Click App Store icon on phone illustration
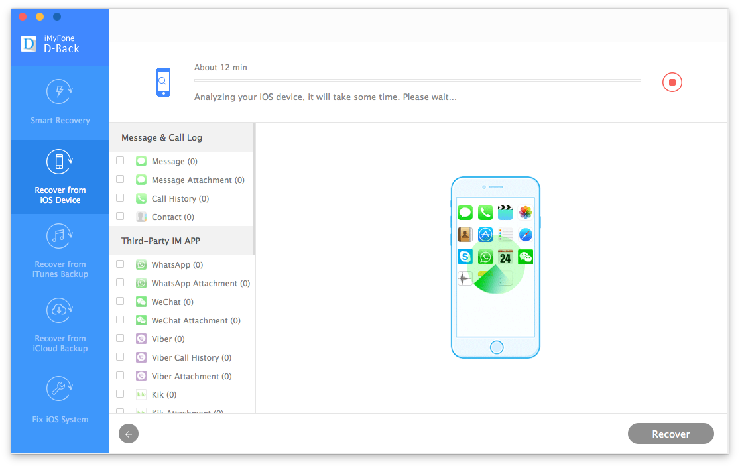The image size is (740, 468). (x=485, y=235)
